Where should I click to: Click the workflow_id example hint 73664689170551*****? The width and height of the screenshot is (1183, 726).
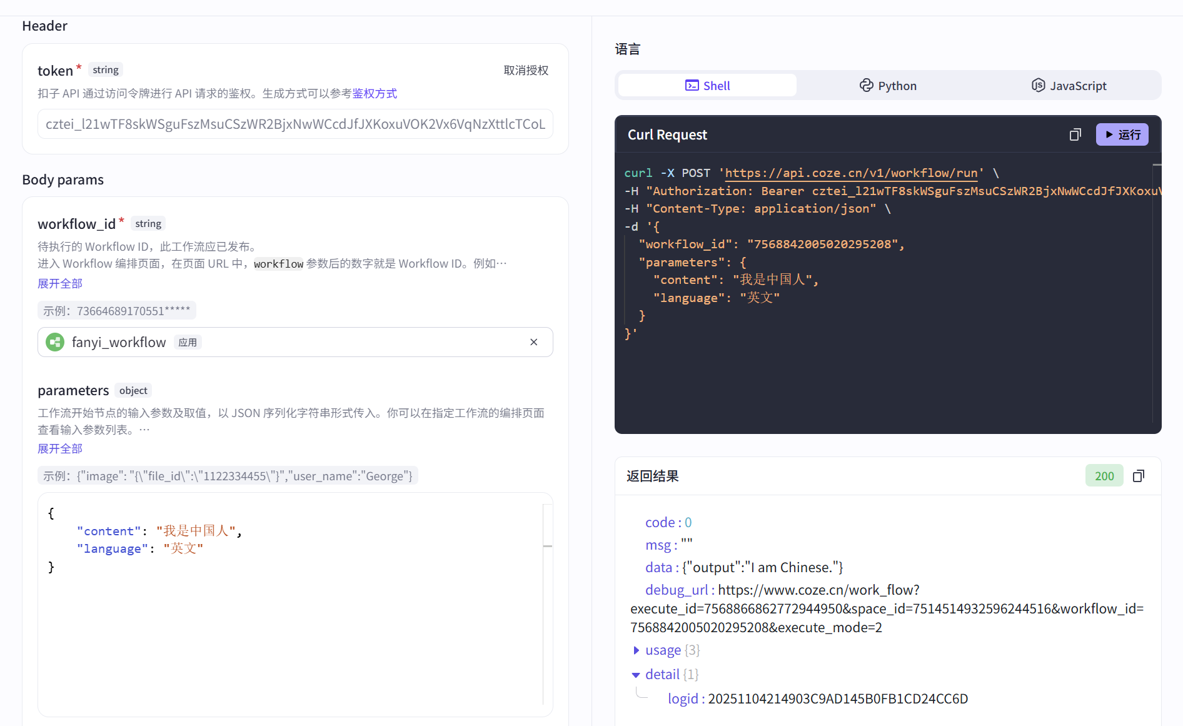point(117,311)
